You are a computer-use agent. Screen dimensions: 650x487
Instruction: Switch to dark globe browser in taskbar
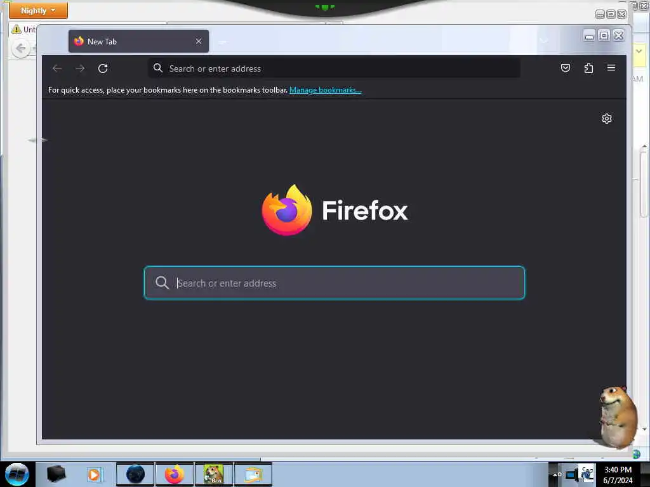click(136, 474)
